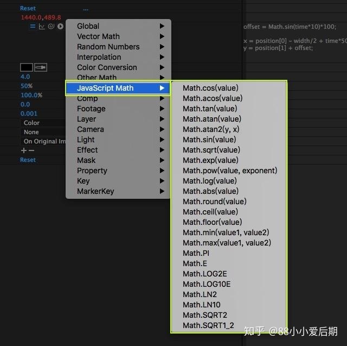
Task: Open the Effect submenu
Action: pyautogui.click(x=118, y=150)
